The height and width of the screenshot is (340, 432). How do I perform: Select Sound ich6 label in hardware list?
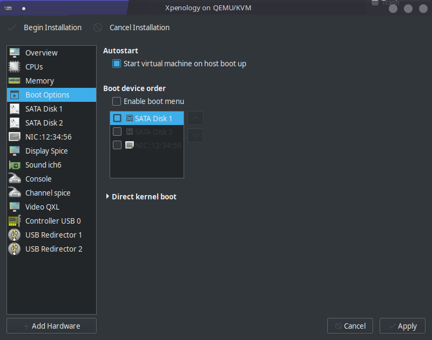coord(43,165)
